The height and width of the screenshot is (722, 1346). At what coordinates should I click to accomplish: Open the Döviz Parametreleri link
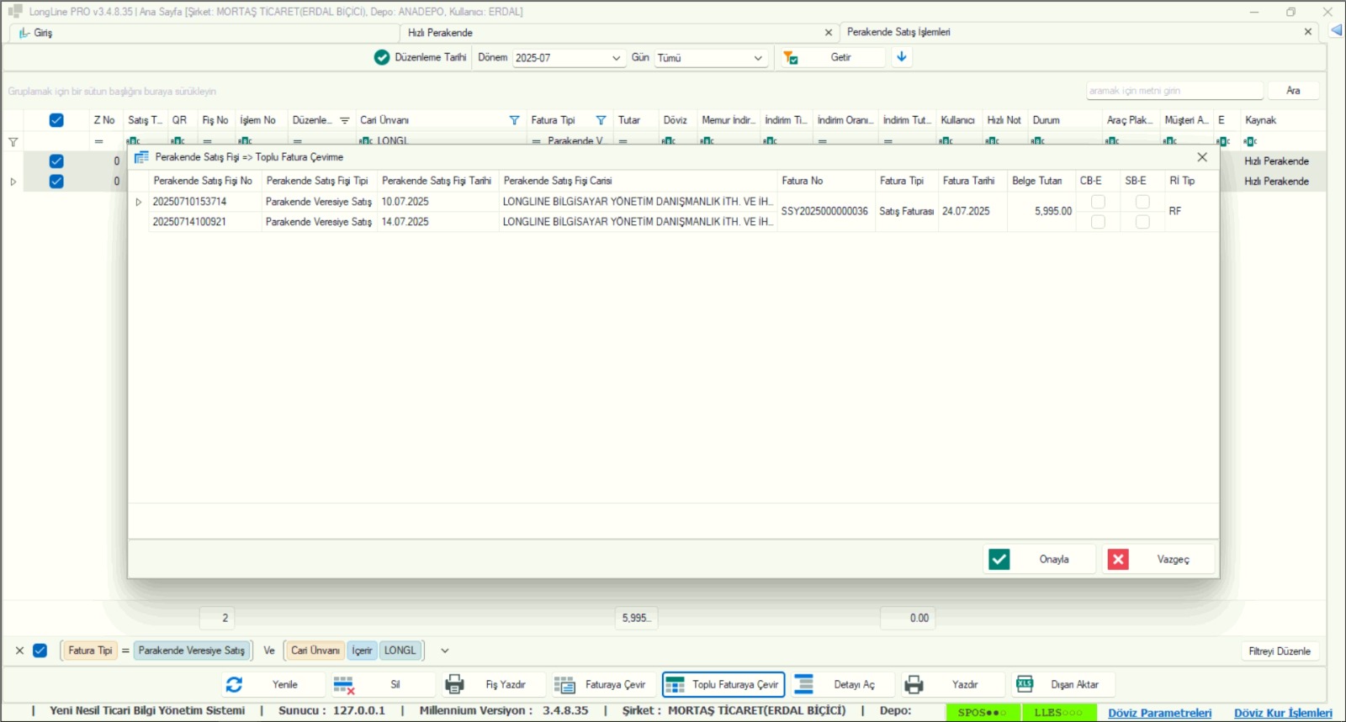1160,713
